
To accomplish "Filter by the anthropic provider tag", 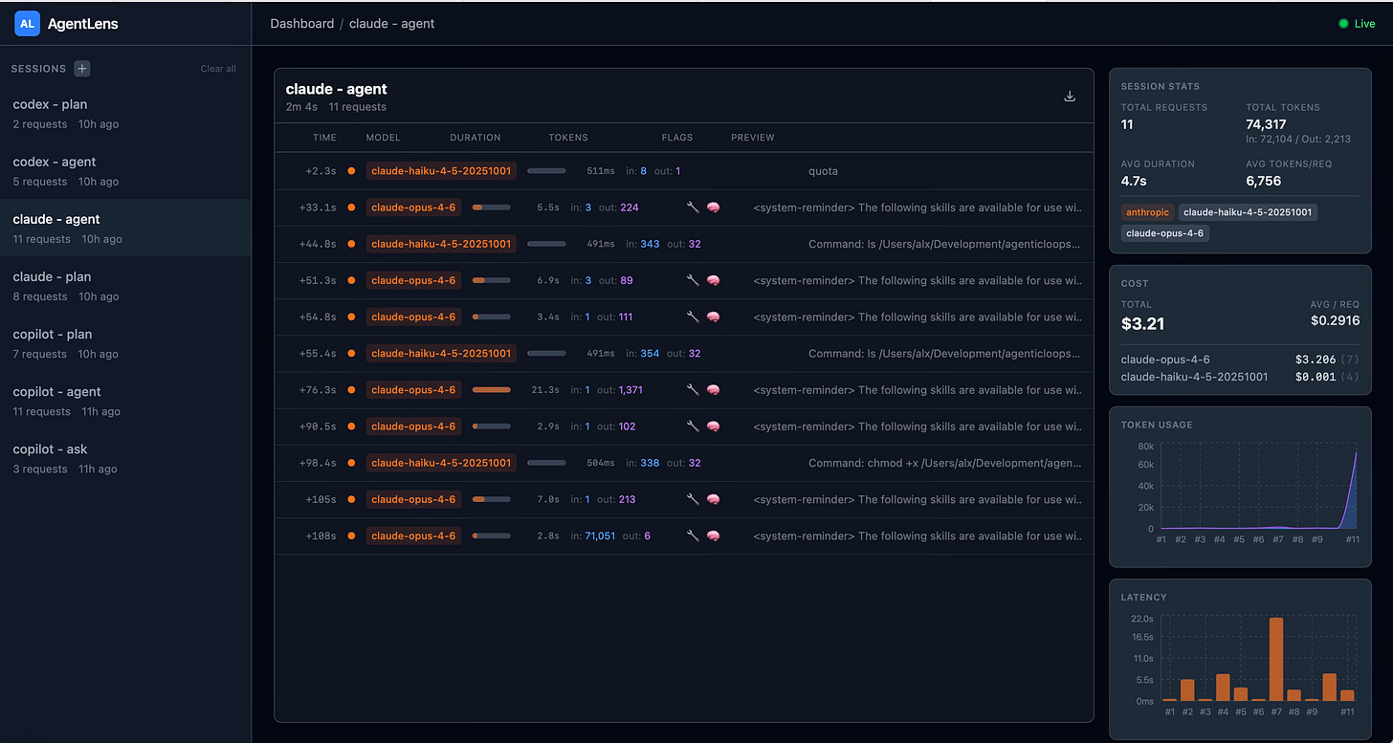I will tap(1147, 212).
